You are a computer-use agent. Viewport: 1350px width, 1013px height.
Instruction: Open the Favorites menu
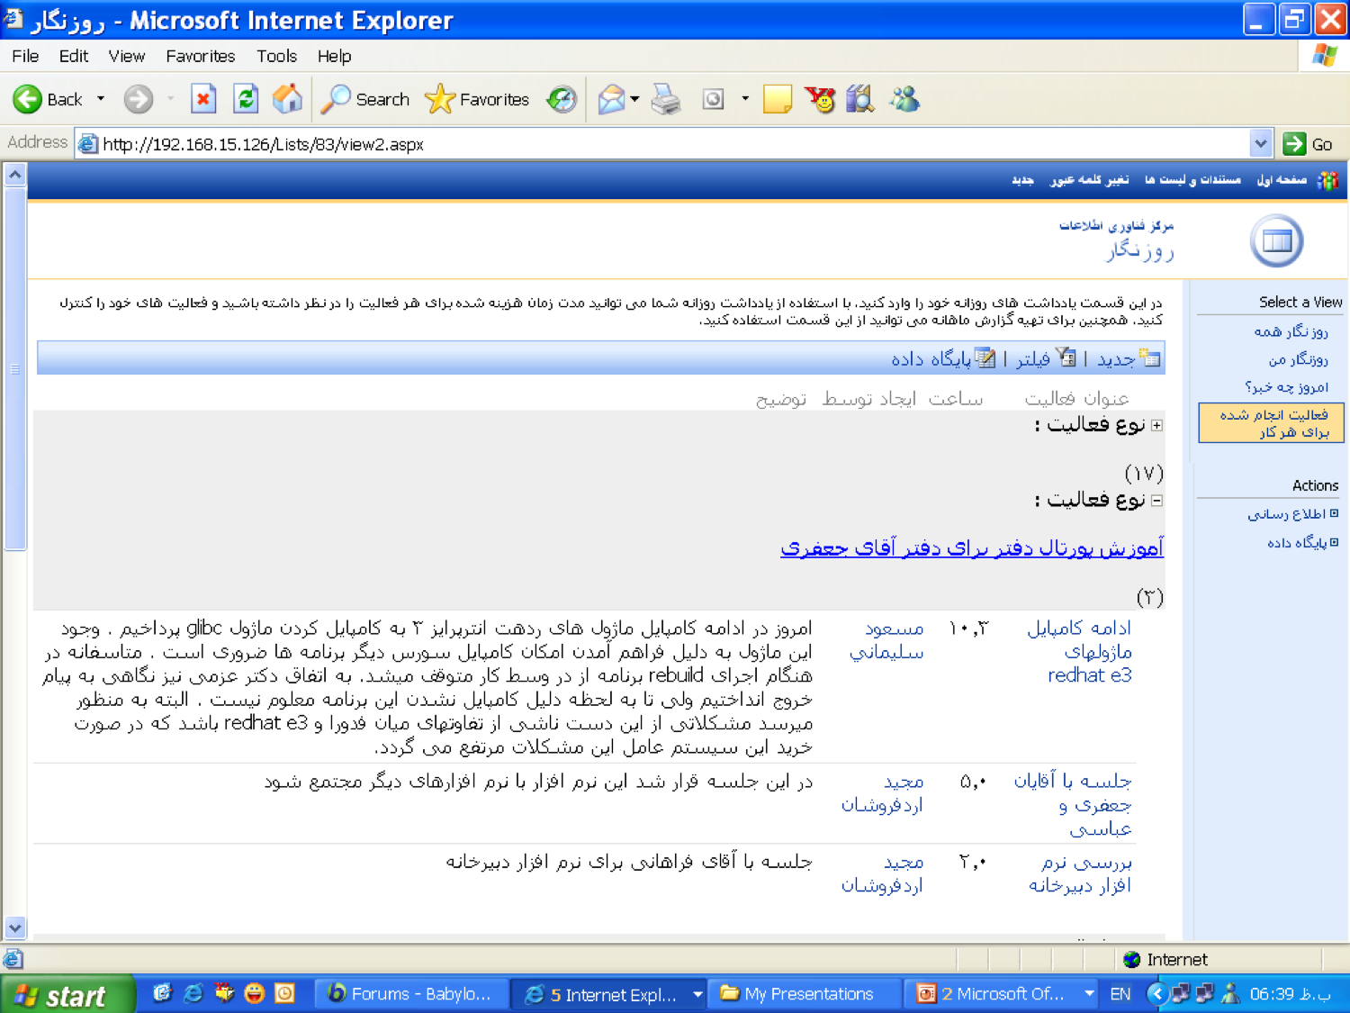tap(201, 56)
